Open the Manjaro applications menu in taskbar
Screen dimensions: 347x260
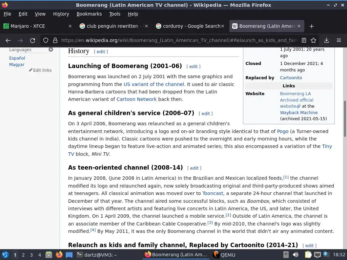(x=5, y=255)
